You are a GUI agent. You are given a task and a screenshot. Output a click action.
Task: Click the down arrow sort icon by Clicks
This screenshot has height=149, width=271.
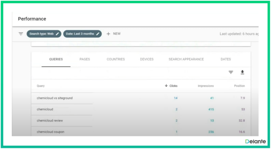click(166, 85)
